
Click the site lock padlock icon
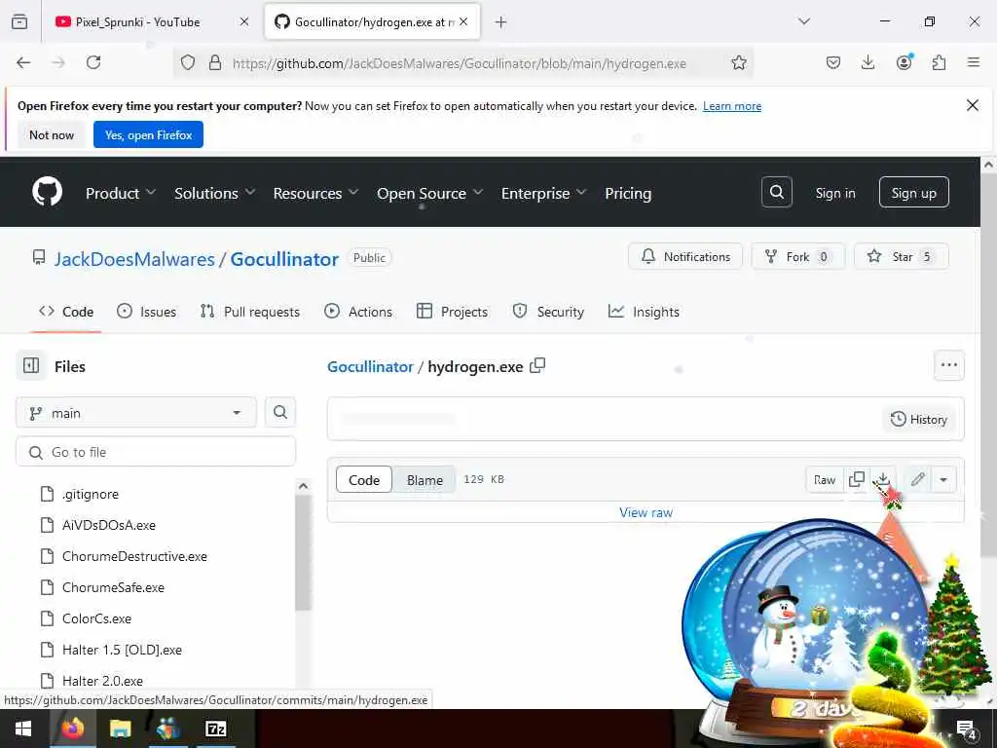(215, 62)
